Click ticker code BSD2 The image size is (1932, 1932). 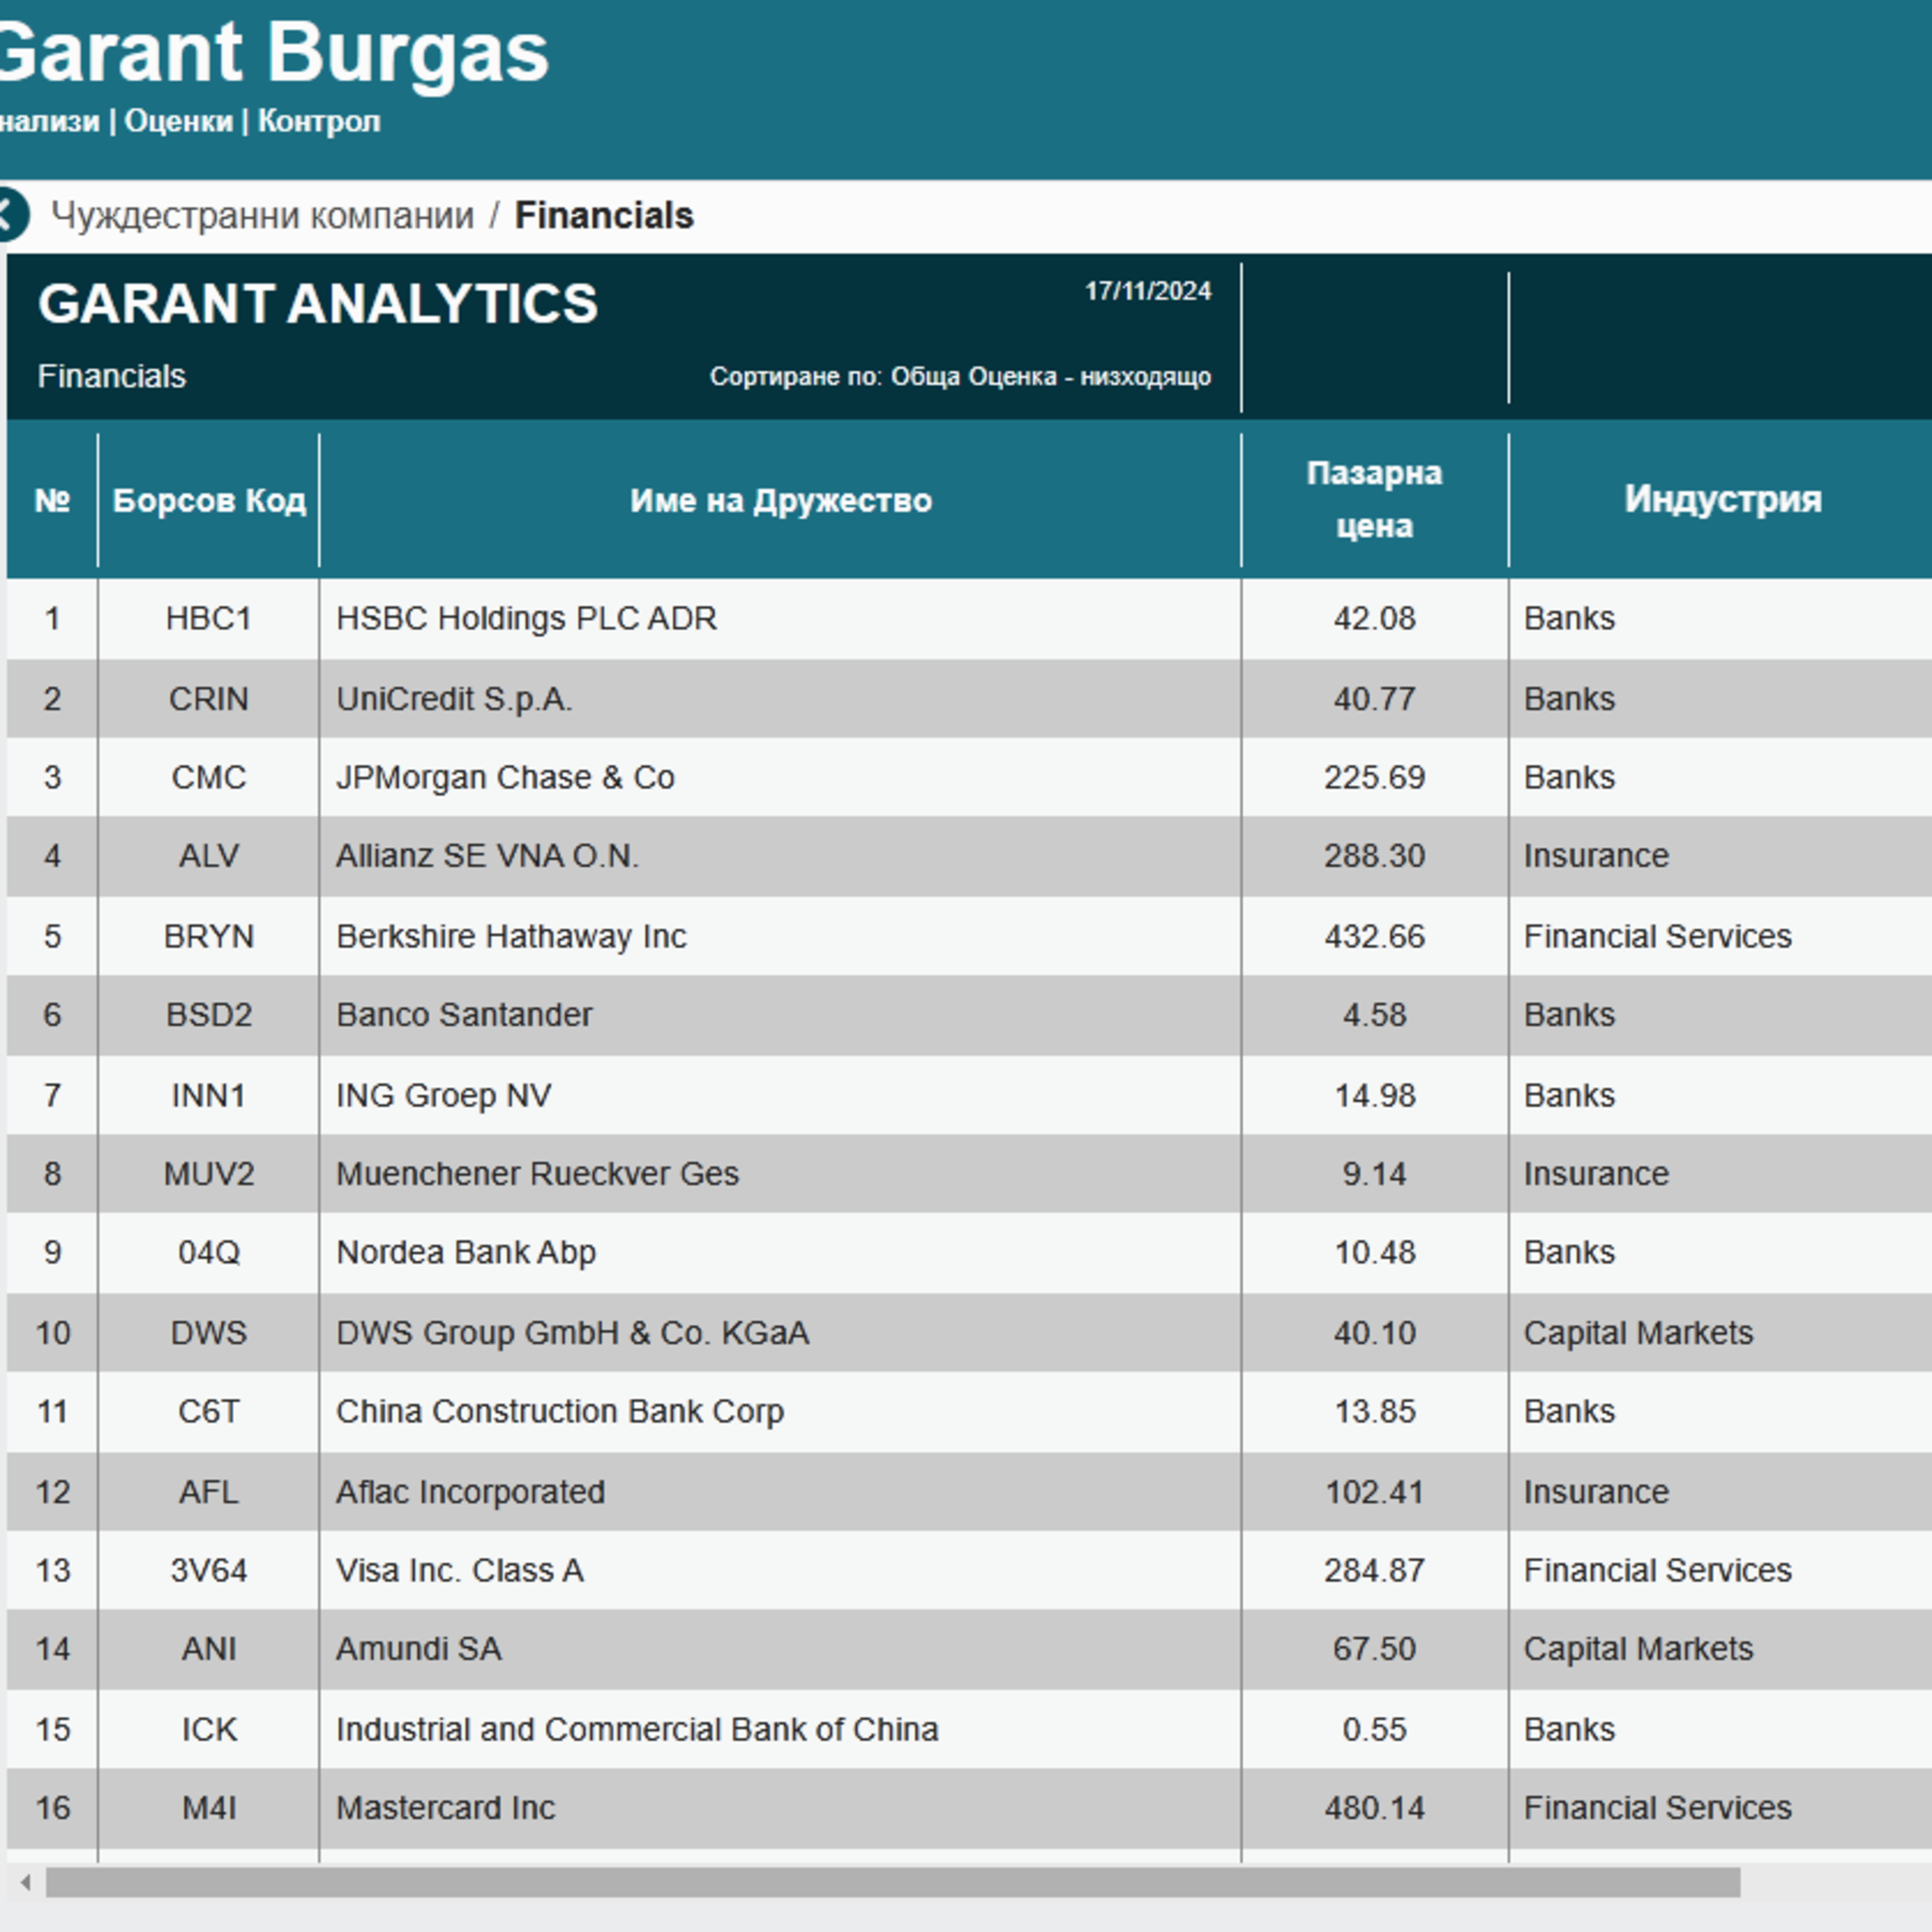[x=208, y=1015]
